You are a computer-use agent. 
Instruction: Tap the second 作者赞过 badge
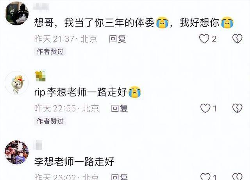50,121
